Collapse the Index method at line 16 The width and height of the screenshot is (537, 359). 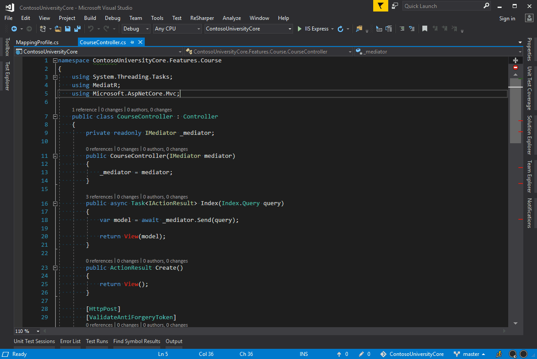tap(55, 204)
